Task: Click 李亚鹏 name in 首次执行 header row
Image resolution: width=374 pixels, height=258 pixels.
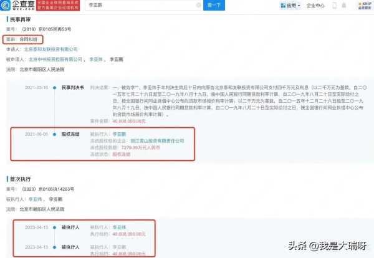Action: (55, 199)
